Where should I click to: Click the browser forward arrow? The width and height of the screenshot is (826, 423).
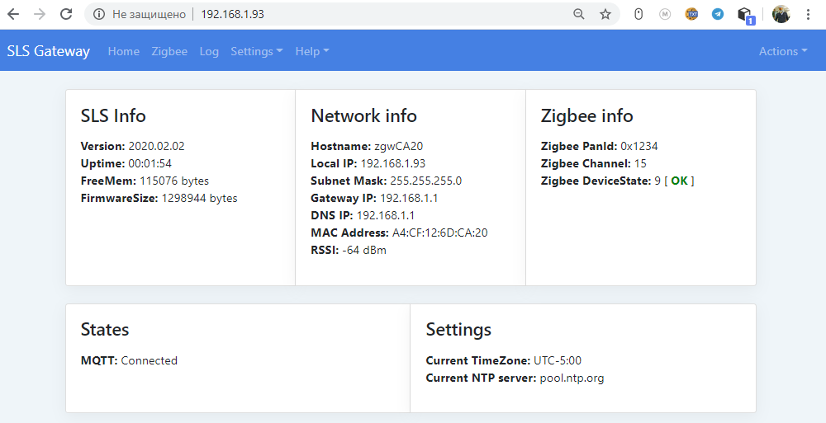(40, 14)
